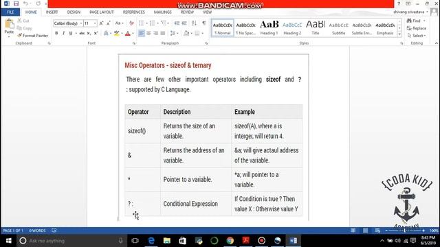Open the font color dropdown arrow
Screen dimensions: 440x247
coord(133,34)
